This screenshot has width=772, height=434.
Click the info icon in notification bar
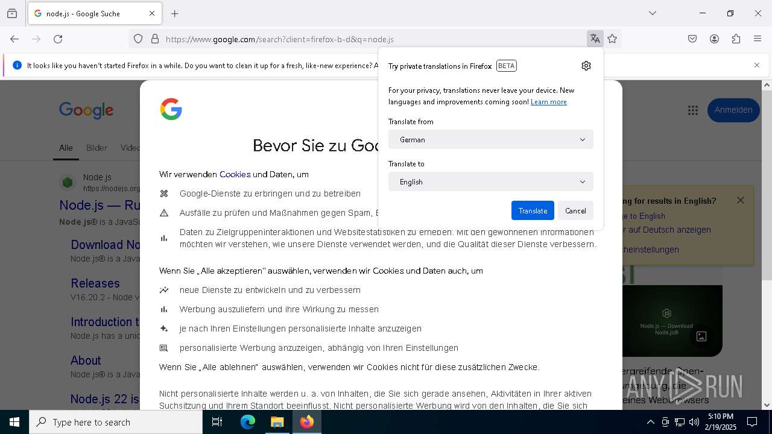(17, 65)
